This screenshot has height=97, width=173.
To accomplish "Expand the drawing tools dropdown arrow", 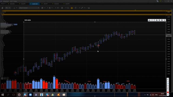I will pyautogui.click(x=85, y=8).
